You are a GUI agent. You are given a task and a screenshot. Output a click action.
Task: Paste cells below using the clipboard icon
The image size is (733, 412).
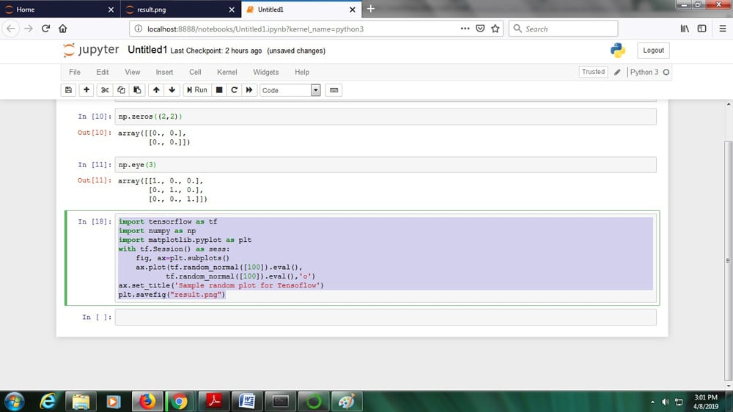pyautogui.click(x=136, y=90)
